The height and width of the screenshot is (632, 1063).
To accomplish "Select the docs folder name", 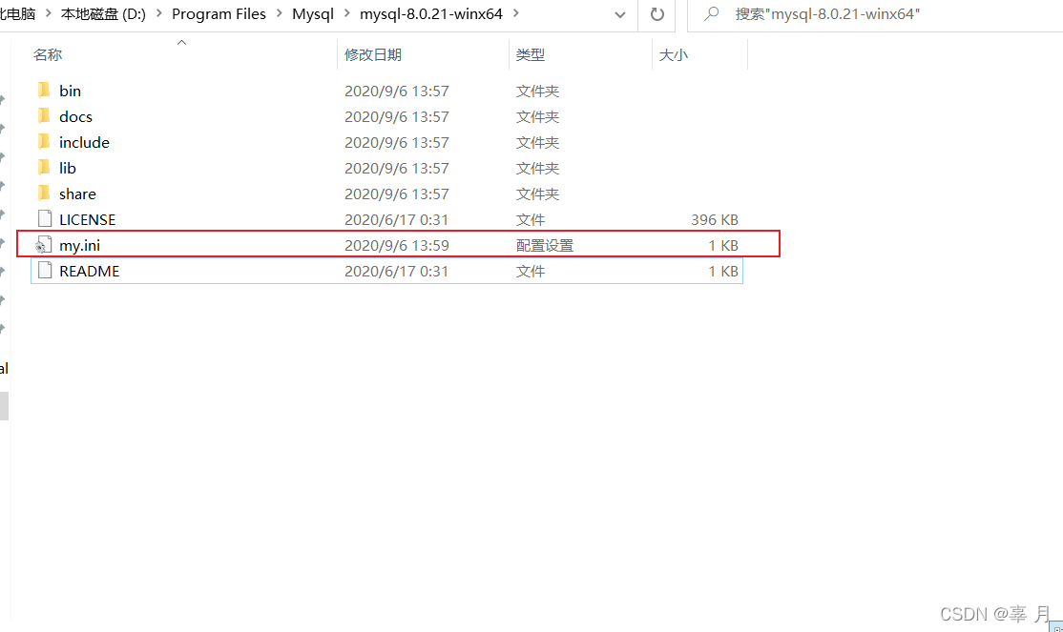I will tap(75, 116).
